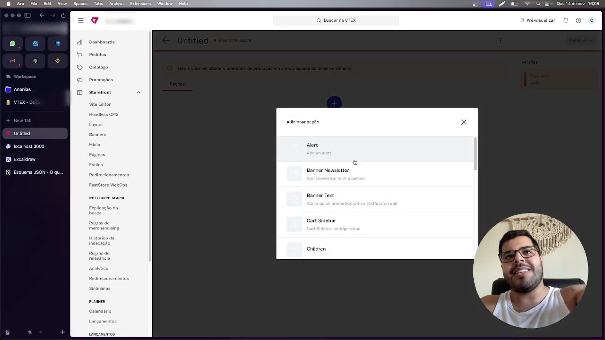Open Banners in the sidebar

(x=97, y=135)
